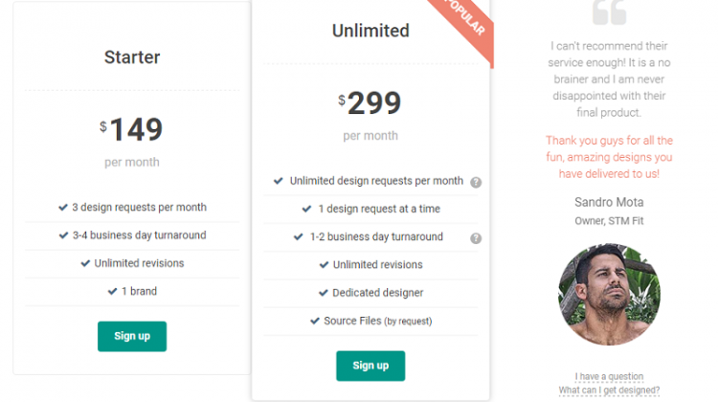This screenshot has width=718, height=402.
Task: Open the "What can I get designed?" link
Action: pos(609,391)
